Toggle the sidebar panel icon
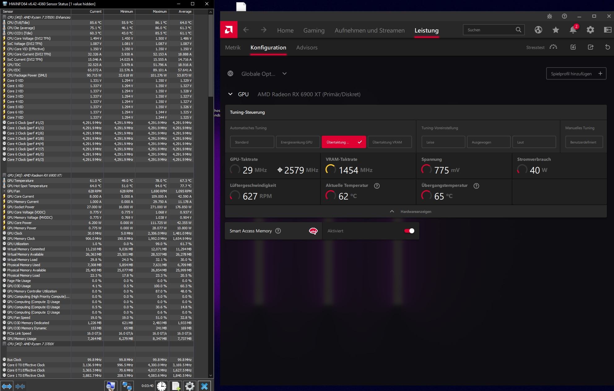 [607, 30]
